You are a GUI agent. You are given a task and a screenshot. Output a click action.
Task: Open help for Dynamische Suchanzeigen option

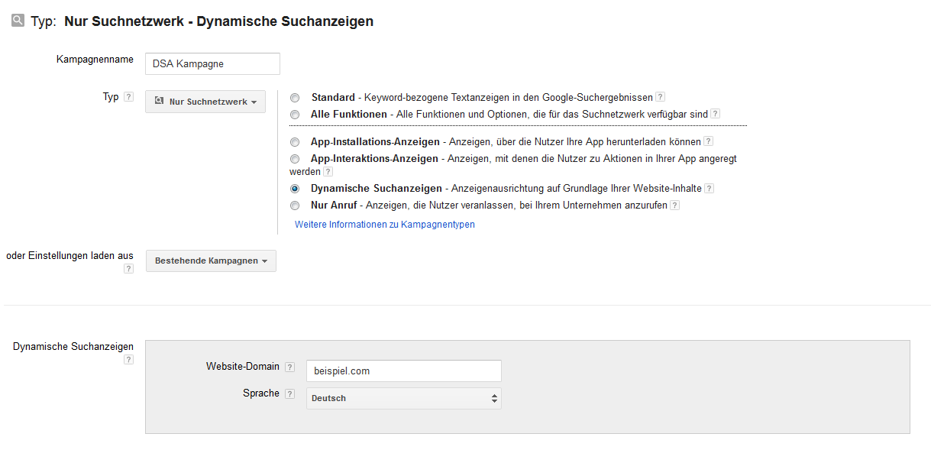click(709, 188)
